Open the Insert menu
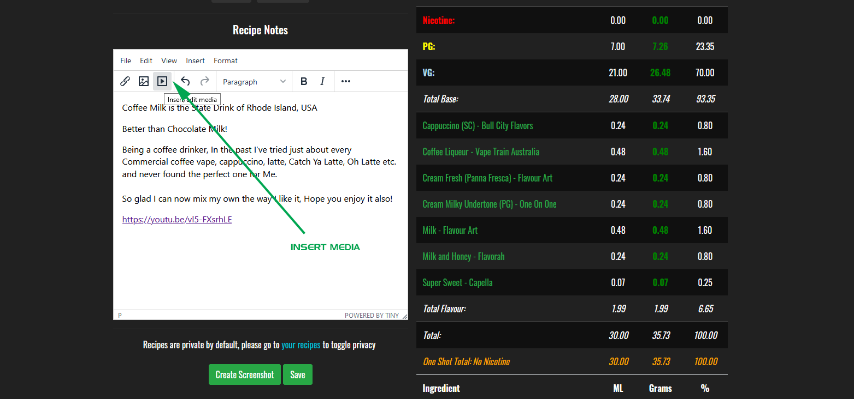854x399 pixels. (196, 61)
